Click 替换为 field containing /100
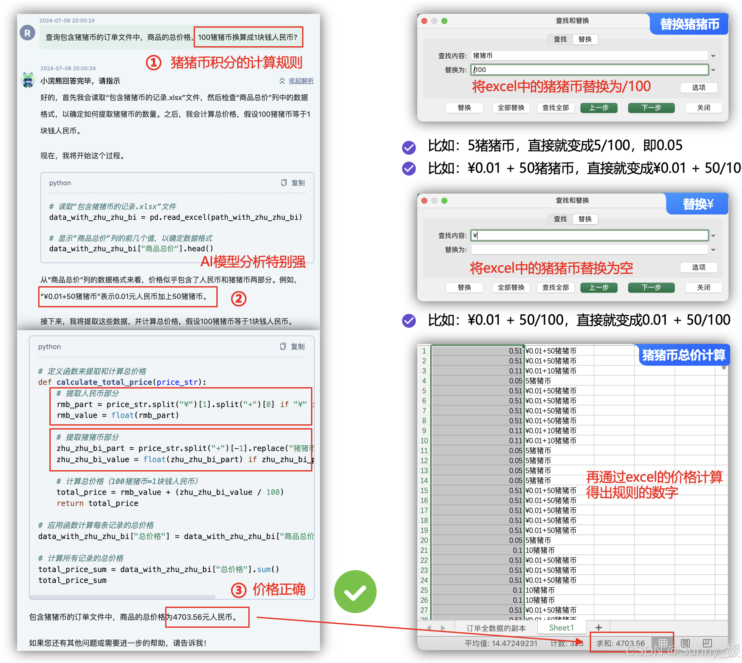This screenshot has width=742, height=663. point(589,70)
